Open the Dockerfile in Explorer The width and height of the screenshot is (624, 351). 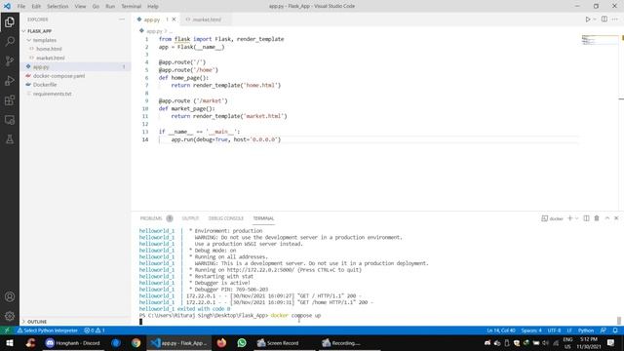pyautogui.click(x=76, y=85)
